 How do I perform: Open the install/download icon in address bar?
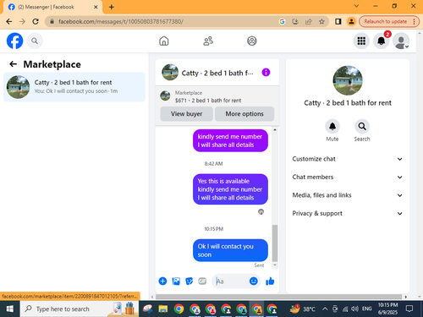pyautogui.click(x=295, y=21)
